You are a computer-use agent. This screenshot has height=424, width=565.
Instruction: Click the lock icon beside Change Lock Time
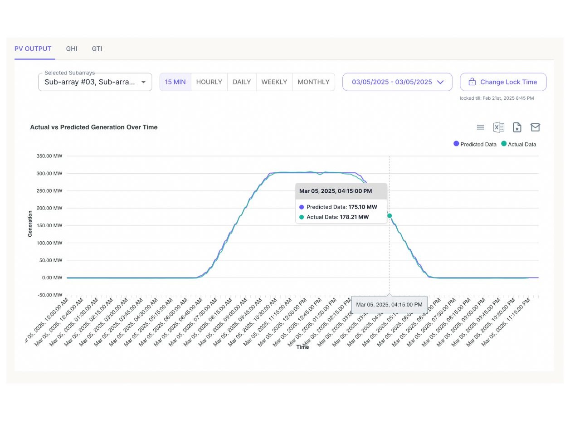472,82
